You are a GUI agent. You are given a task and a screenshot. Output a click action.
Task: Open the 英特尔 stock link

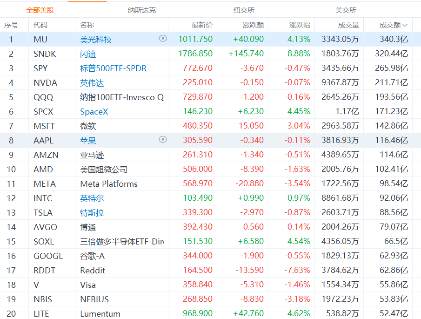point(92,198)
